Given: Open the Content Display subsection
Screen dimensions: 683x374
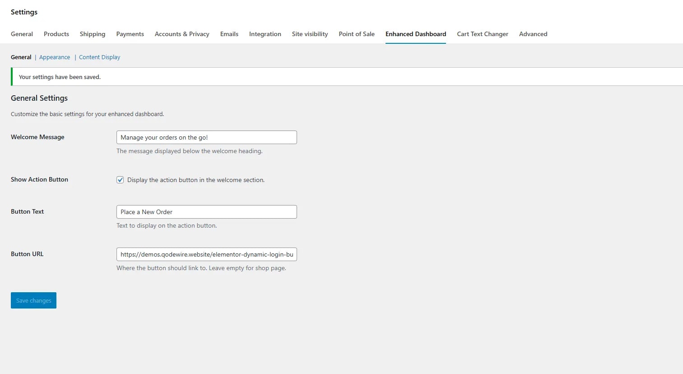Looking at the screenshot, I should tap(99, 57).
